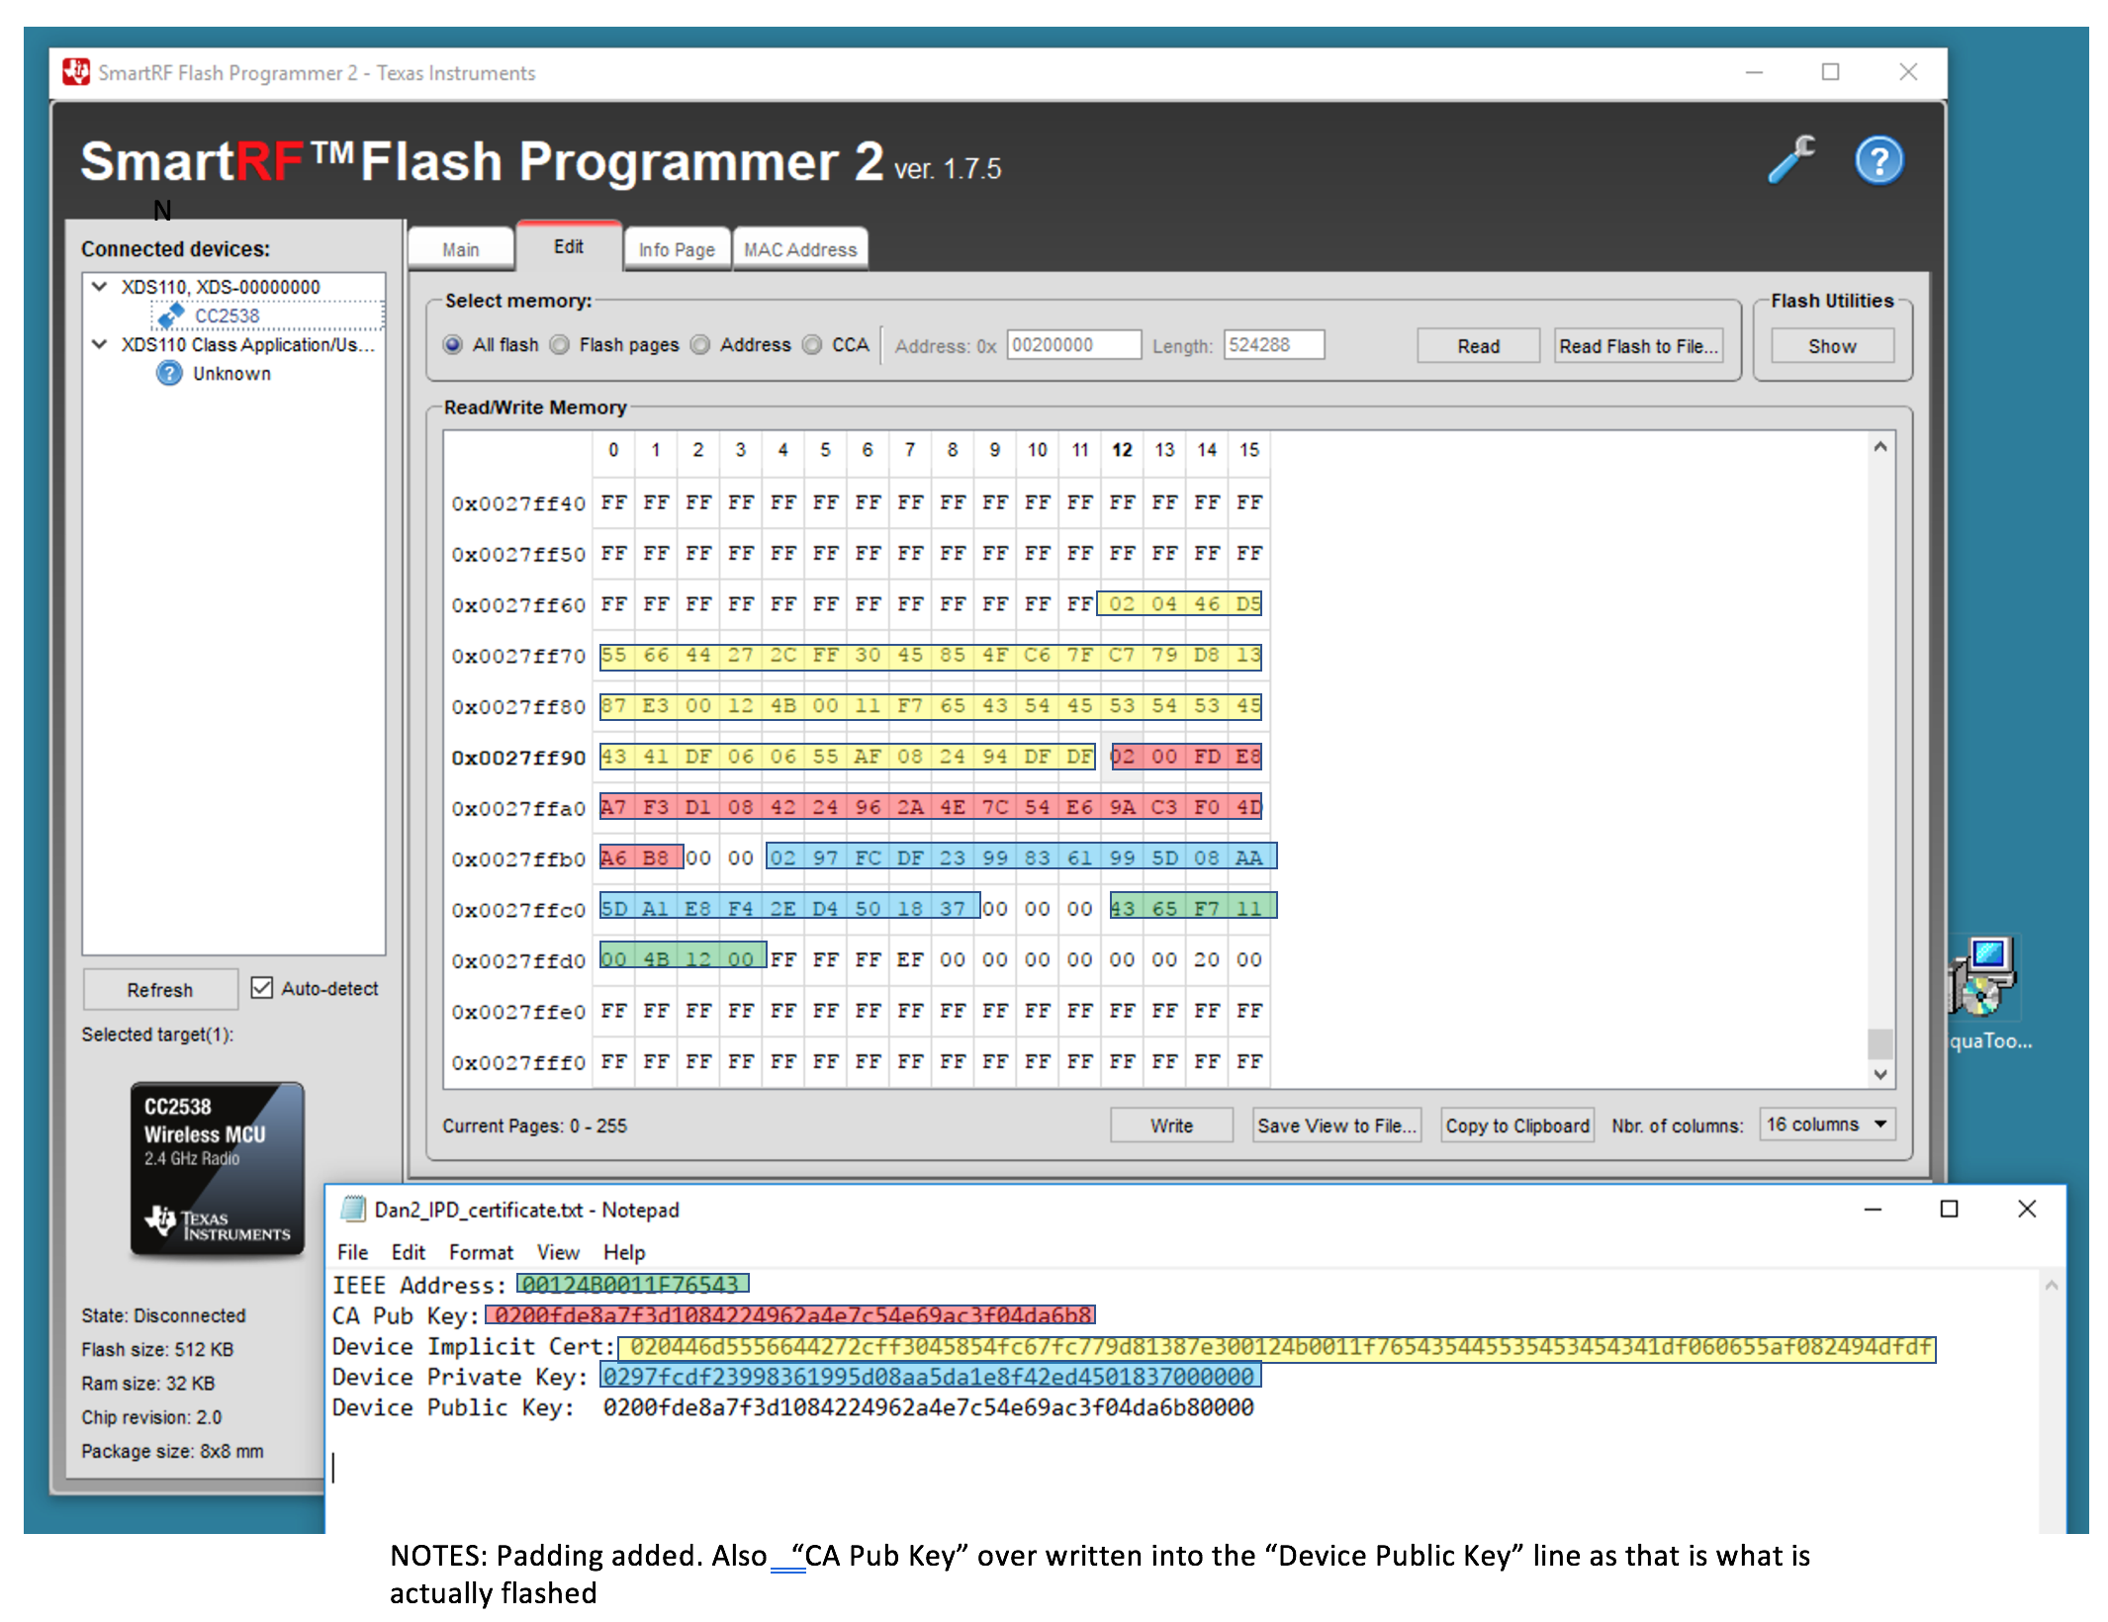The width and height of the screenshot is (2108, 1622).
Task: Click the CC2538 device connector icon
Action: pyautogui.click(x=170, y=315)
